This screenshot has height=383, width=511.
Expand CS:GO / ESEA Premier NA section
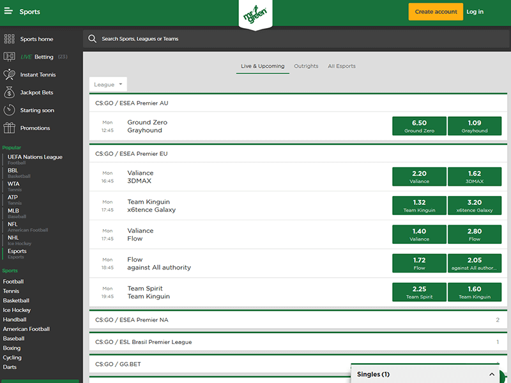[298, 320]
